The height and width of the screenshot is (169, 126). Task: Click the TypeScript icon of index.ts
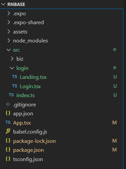point(11,95)
